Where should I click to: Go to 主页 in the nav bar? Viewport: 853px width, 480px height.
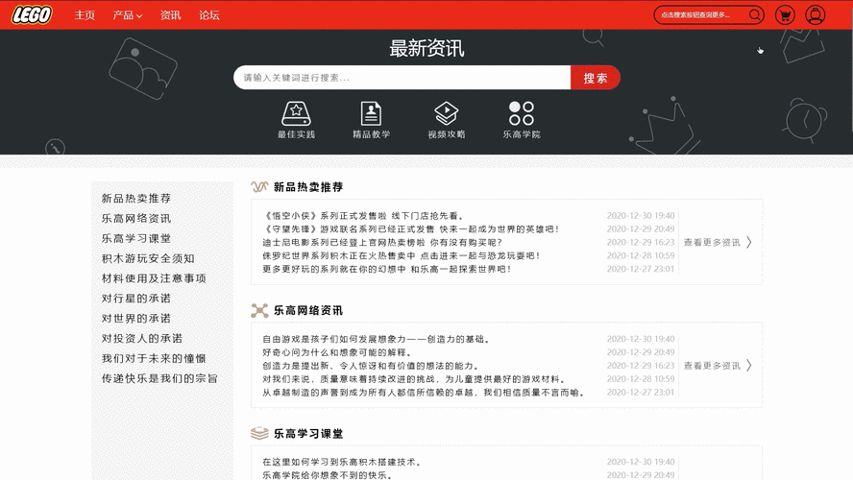pyautogui.click(x=85, y=15)
